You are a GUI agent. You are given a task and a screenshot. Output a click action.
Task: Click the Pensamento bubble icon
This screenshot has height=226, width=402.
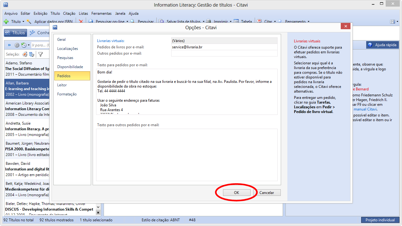click(x=280, y=22)
